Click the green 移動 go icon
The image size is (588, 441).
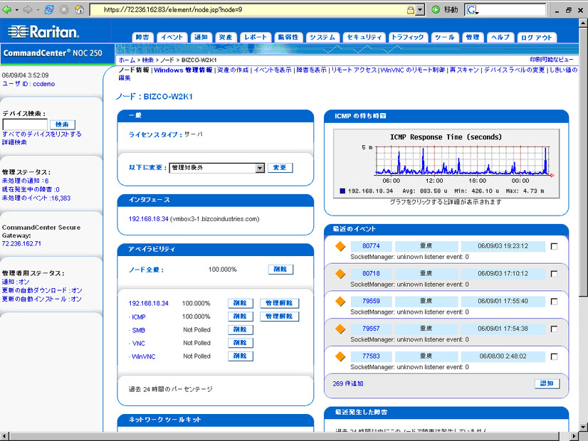(x=436, y=10)
